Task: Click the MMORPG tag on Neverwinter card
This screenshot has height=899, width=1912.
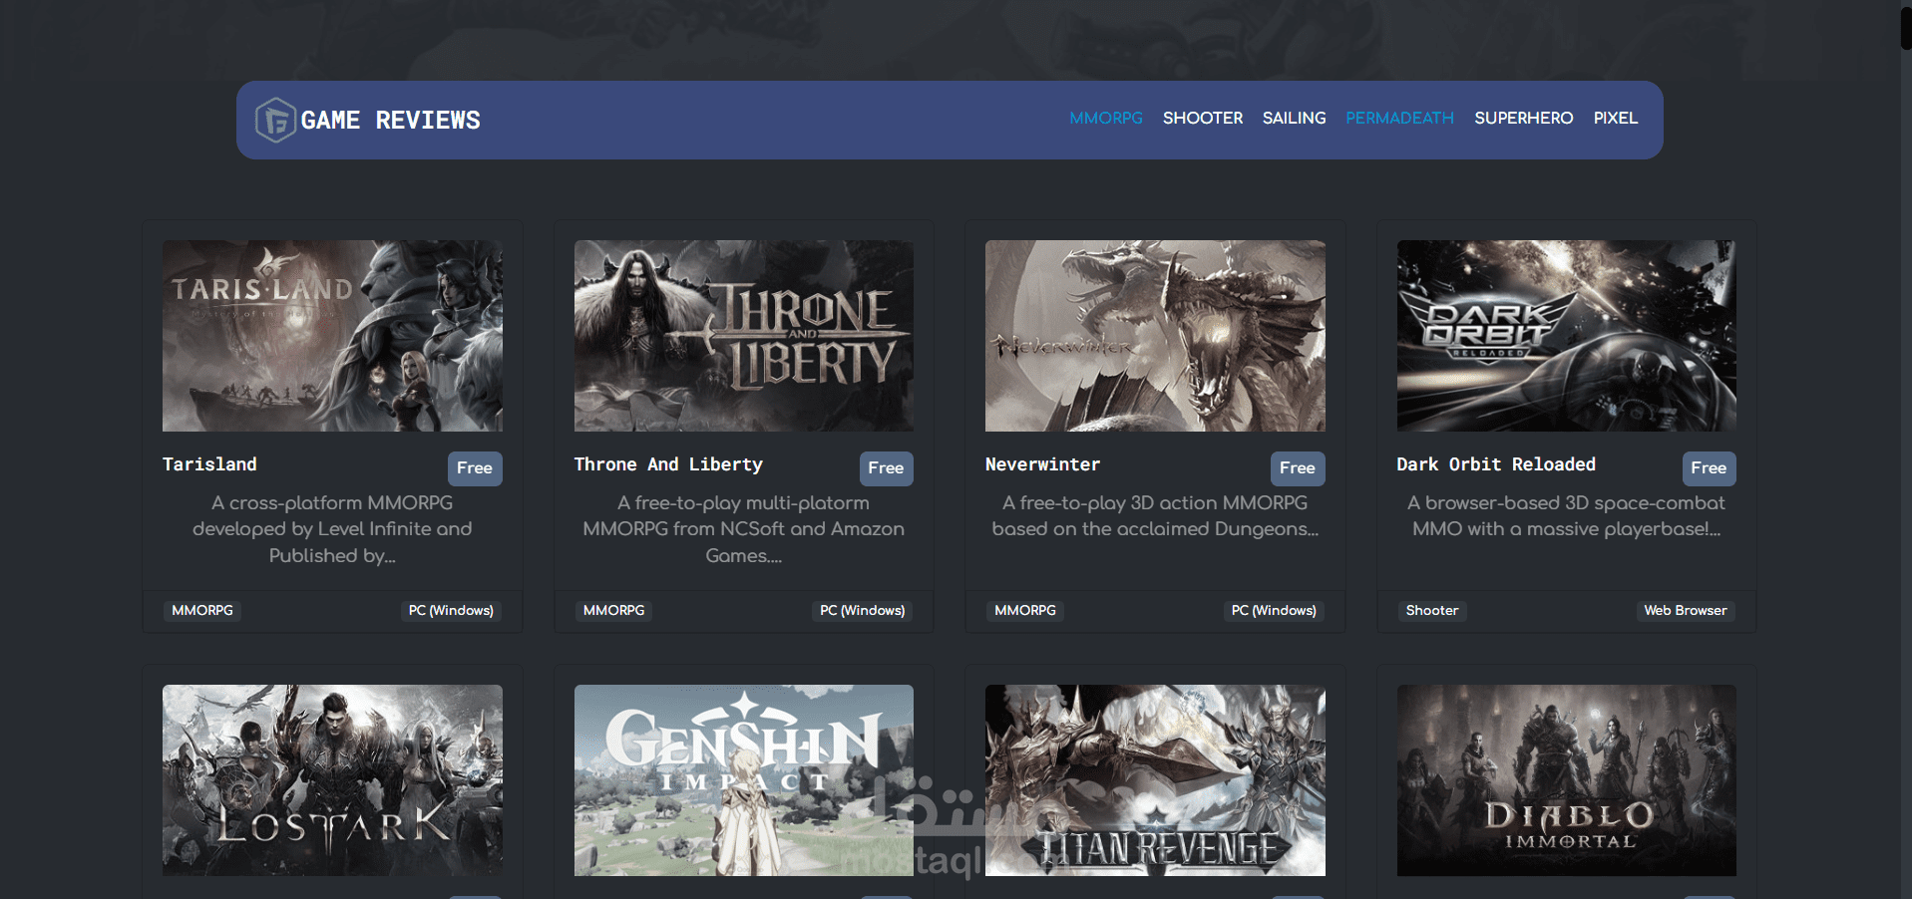Action: (1025, 610)
